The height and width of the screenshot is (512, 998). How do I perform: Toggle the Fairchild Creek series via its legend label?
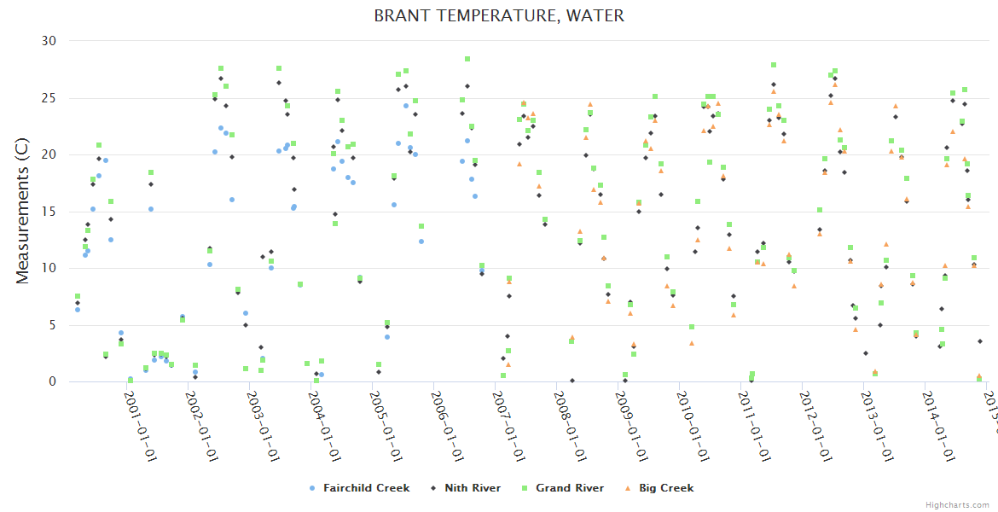[365, 488]
